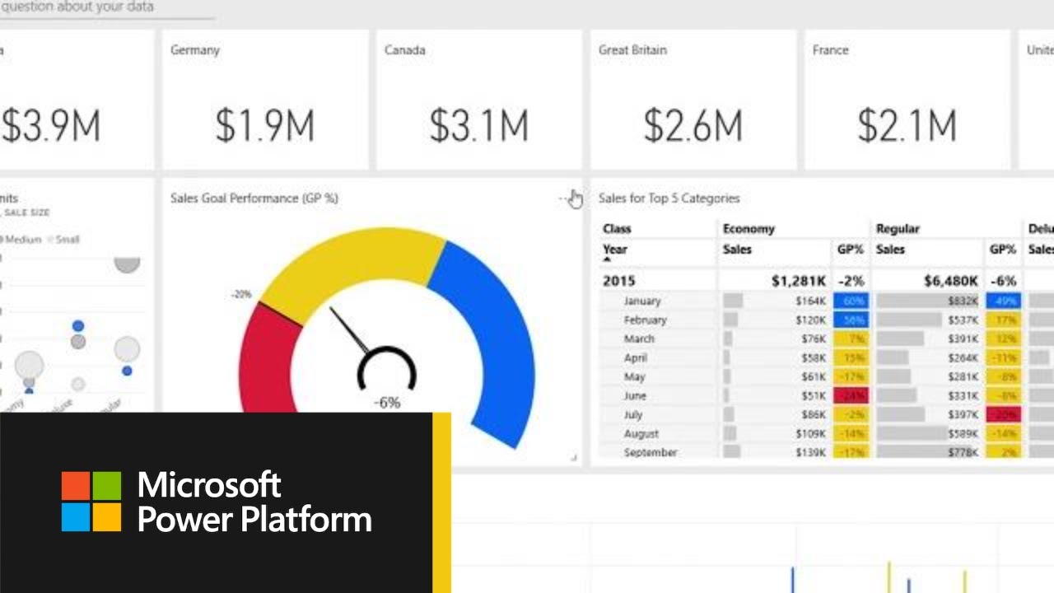
Task: Click the GP% header under Regular
Action: coord(1003,249)
